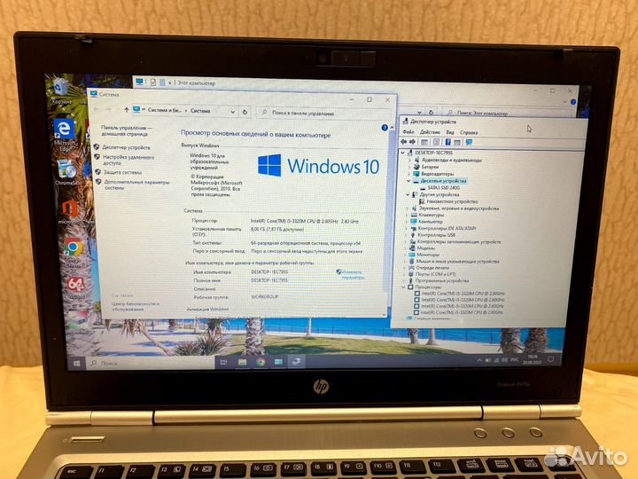Open the Действие menu in Device Manager
Image resolution: width=638 pixels, height=479 pixels.
pos(430,132)
